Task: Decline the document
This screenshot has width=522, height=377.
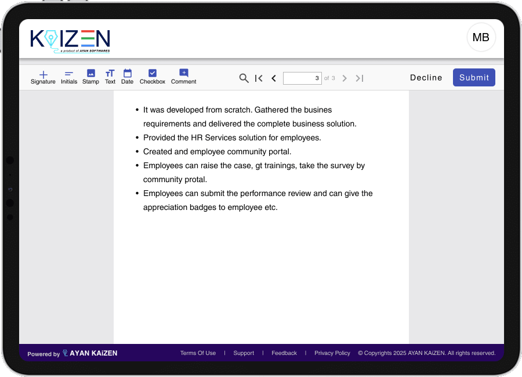Action: pyautogui.click(x=426, y=78)
